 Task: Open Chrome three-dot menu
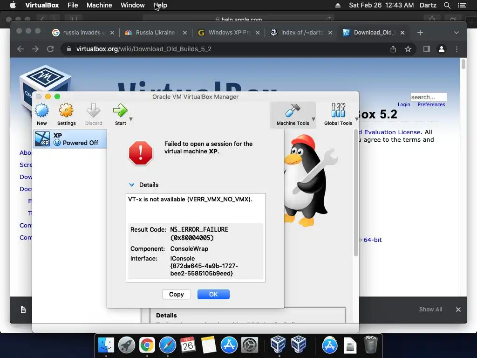pyautogui.click(x=457, y=49)
